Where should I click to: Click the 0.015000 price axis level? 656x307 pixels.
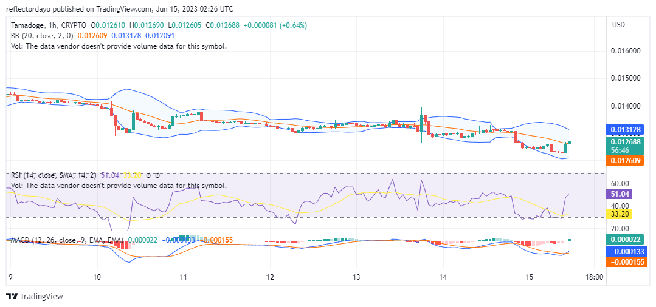coord(626,78)
